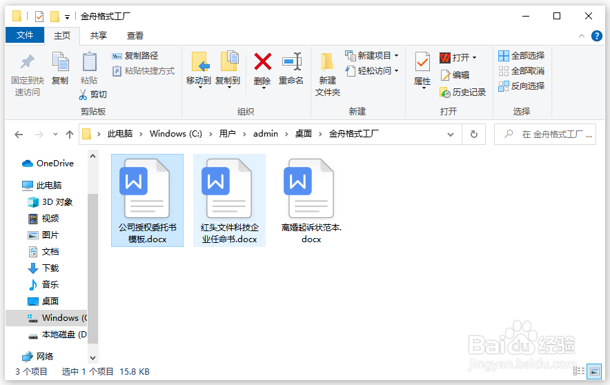The height and width of the screenshot is (385, 610).
Task: Select file 公司授权委托书模板.docx
Action: [147, 200]
